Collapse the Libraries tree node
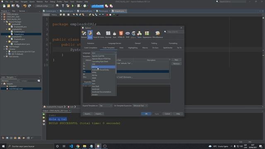The image size is (265, 149). tap(5, 49)
